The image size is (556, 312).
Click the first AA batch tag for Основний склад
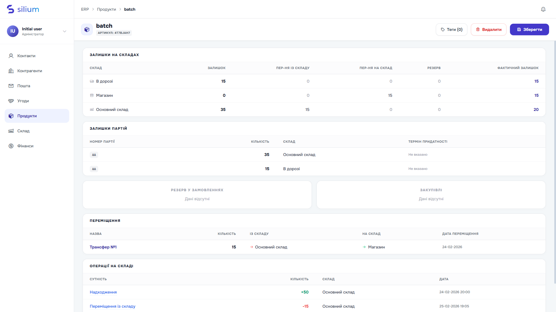pyautogui.click(x=94, y=155)
